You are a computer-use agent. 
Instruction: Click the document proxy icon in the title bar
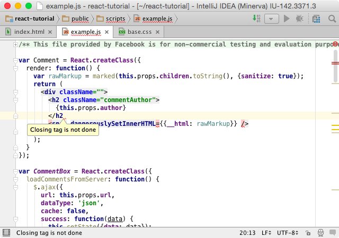[x=40, y=6]
